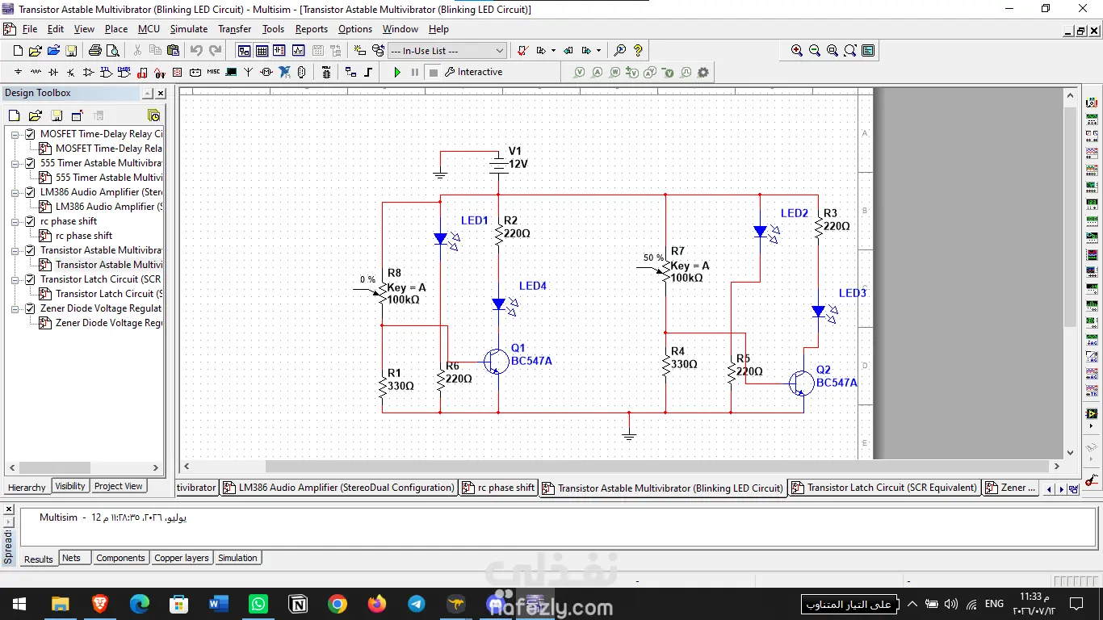The image size is (1103, 620).
Task: Place a current probe
Action: tap(597, 72)
